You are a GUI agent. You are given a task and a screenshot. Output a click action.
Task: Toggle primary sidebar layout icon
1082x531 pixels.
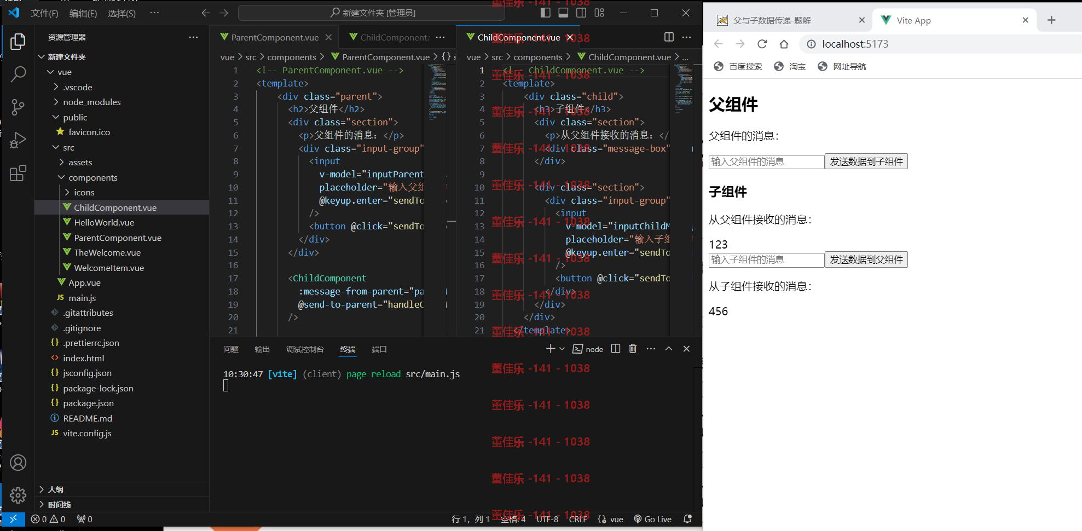pyautogui.click(x=545, y=13)
